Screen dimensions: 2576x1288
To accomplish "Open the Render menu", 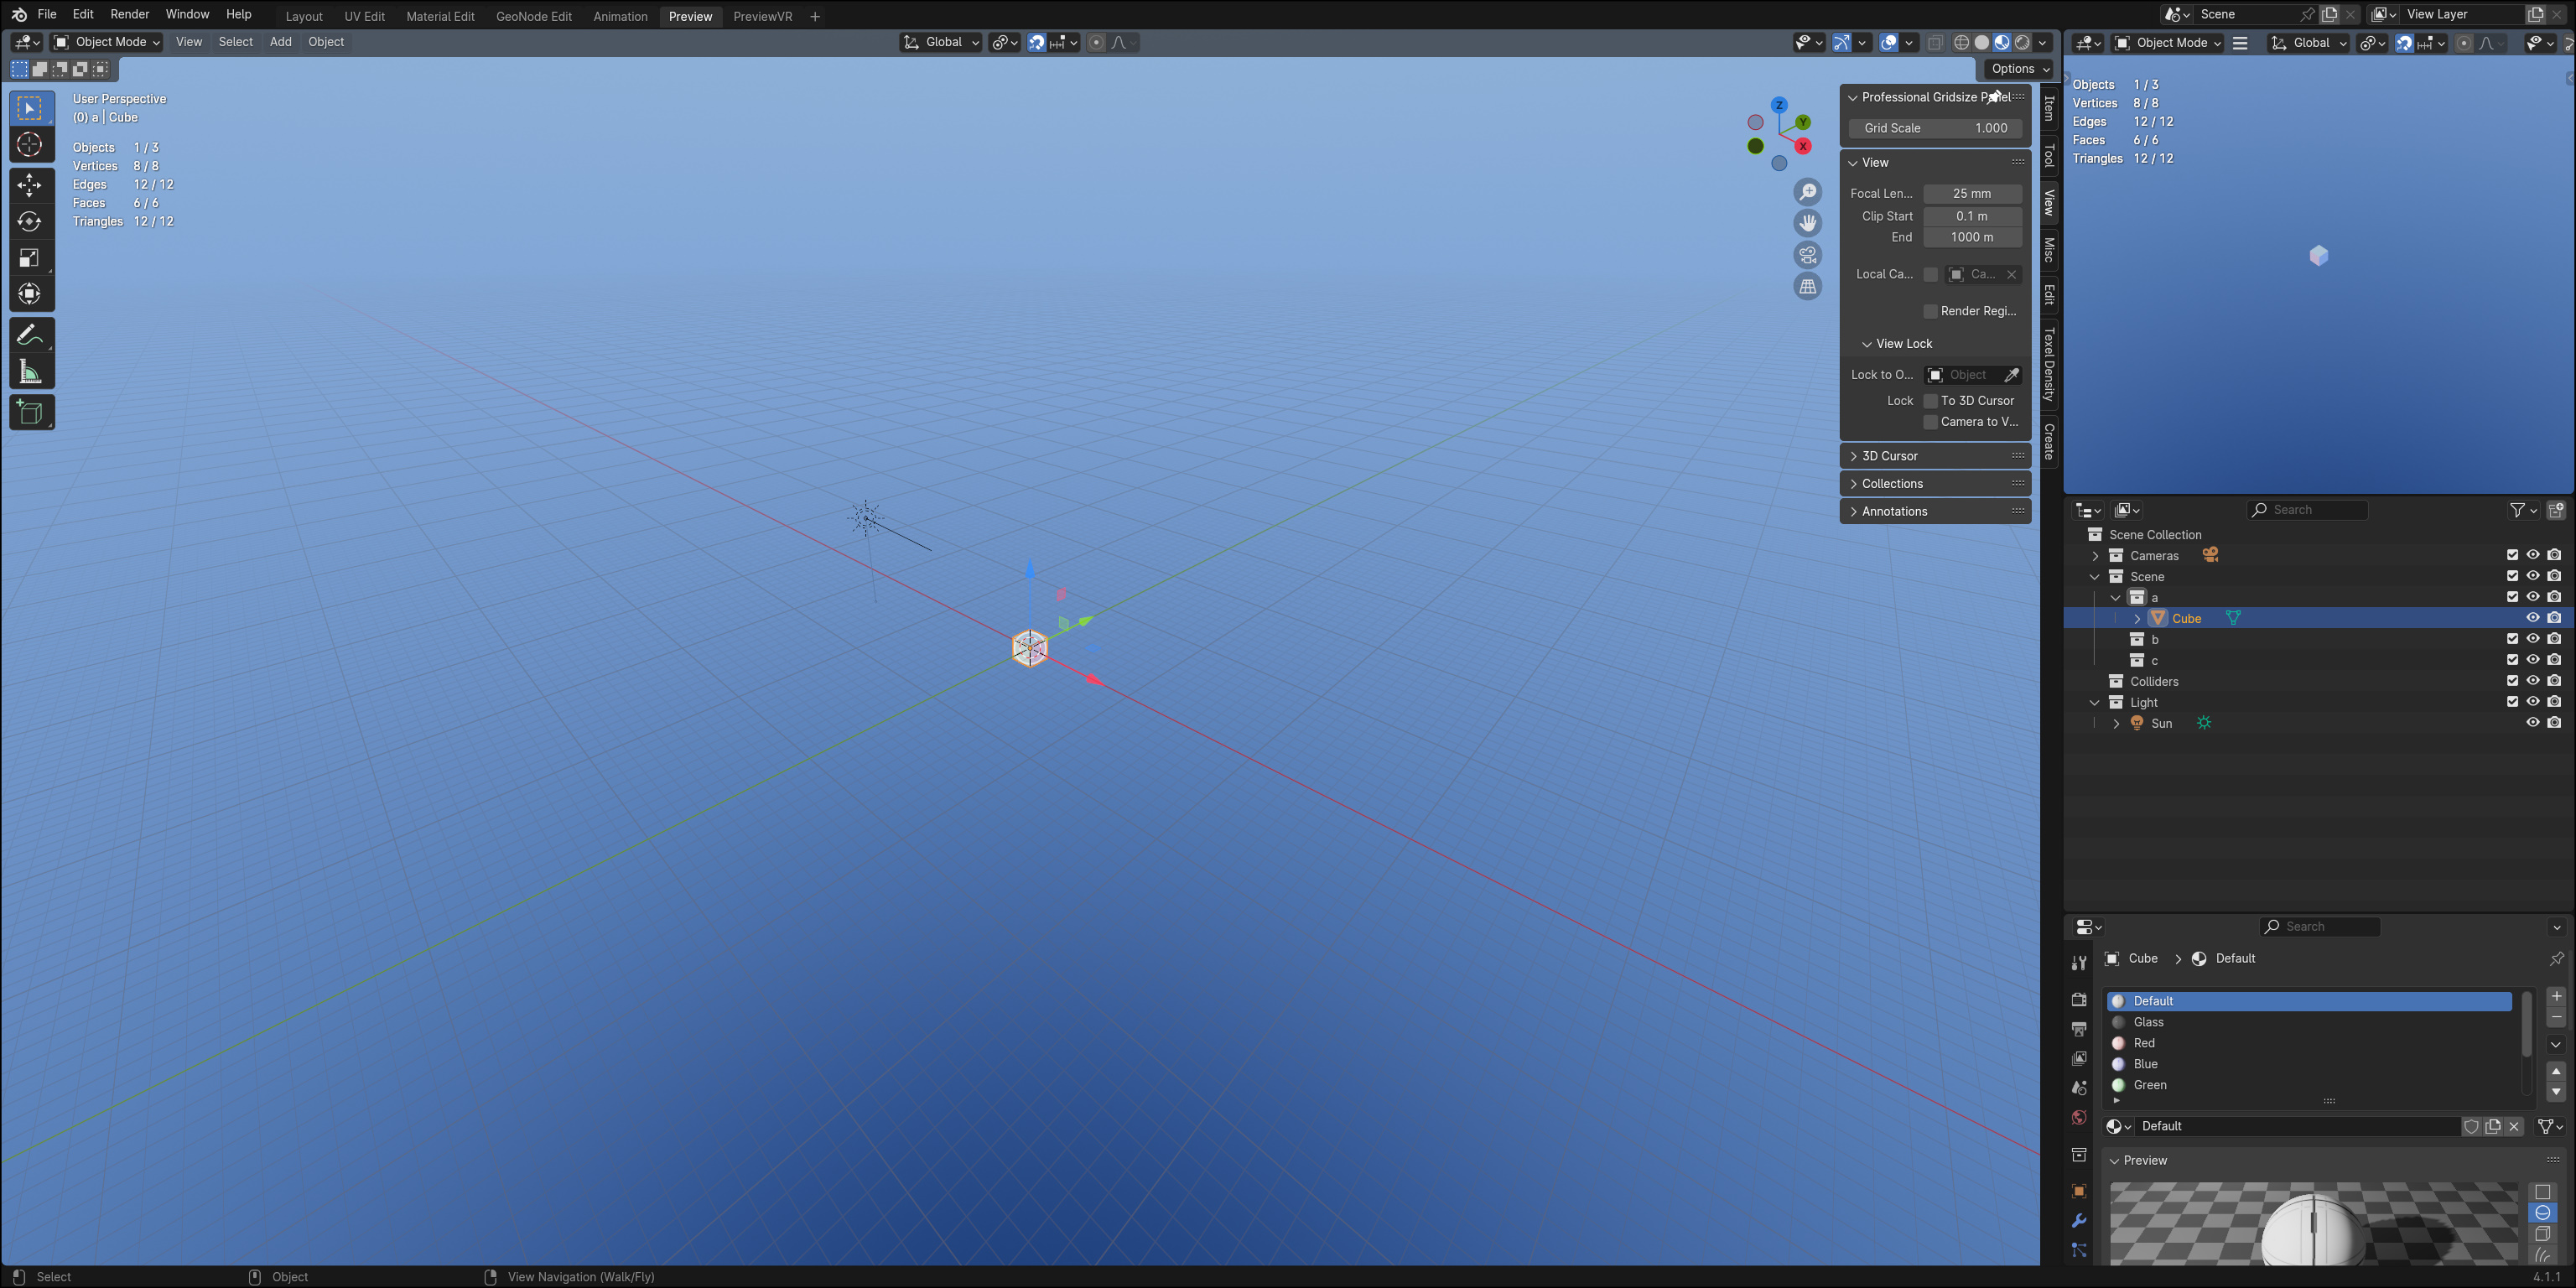I will (130, 14).
